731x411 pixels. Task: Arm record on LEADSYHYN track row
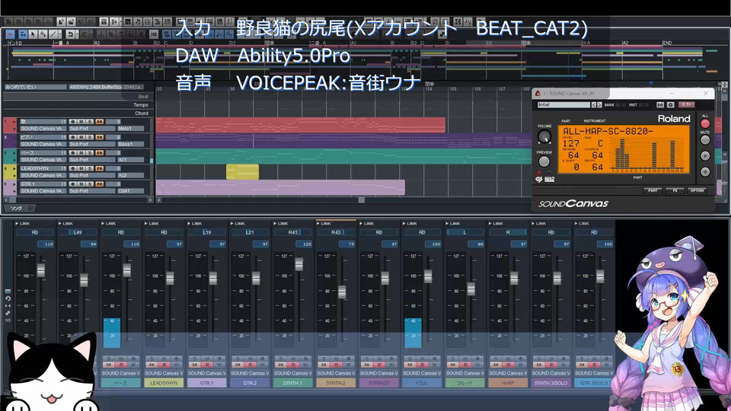[x=73, y=168]
